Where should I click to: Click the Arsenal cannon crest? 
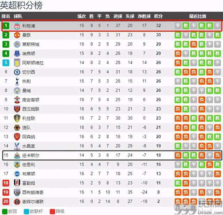(x=17, y=137)
